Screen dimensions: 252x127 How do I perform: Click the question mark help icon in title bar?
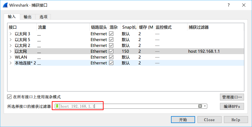(x=228, y=5)
